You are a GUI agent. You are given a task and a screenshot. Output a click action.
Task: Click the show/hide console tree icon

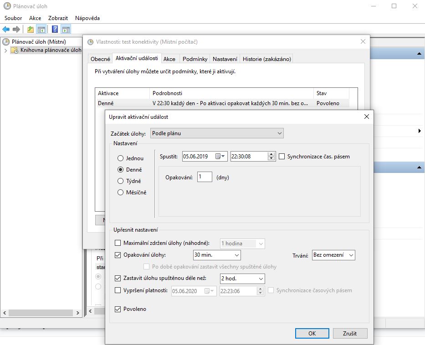click(41, 30)
